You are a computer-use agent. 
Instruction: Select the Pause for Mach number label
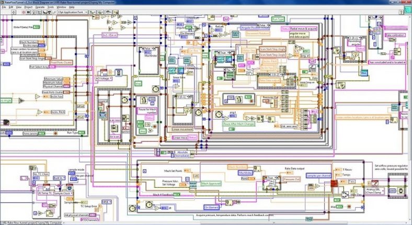(x=147, y=110)
